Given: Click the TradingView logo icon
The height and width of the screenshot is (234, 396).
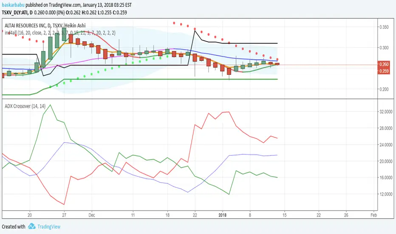Looking at the screenshot, I should (x=31, y=226).
